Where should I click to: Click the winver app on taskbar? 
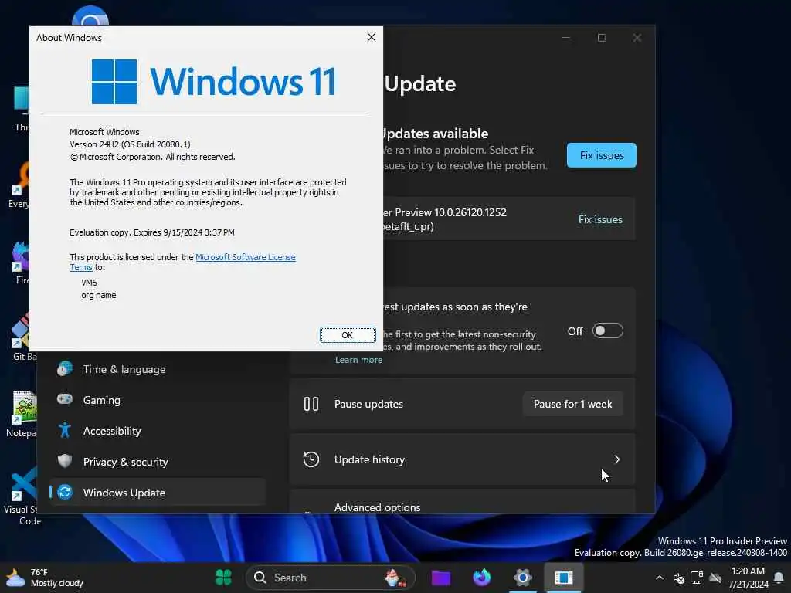click(x=563, y=578)
